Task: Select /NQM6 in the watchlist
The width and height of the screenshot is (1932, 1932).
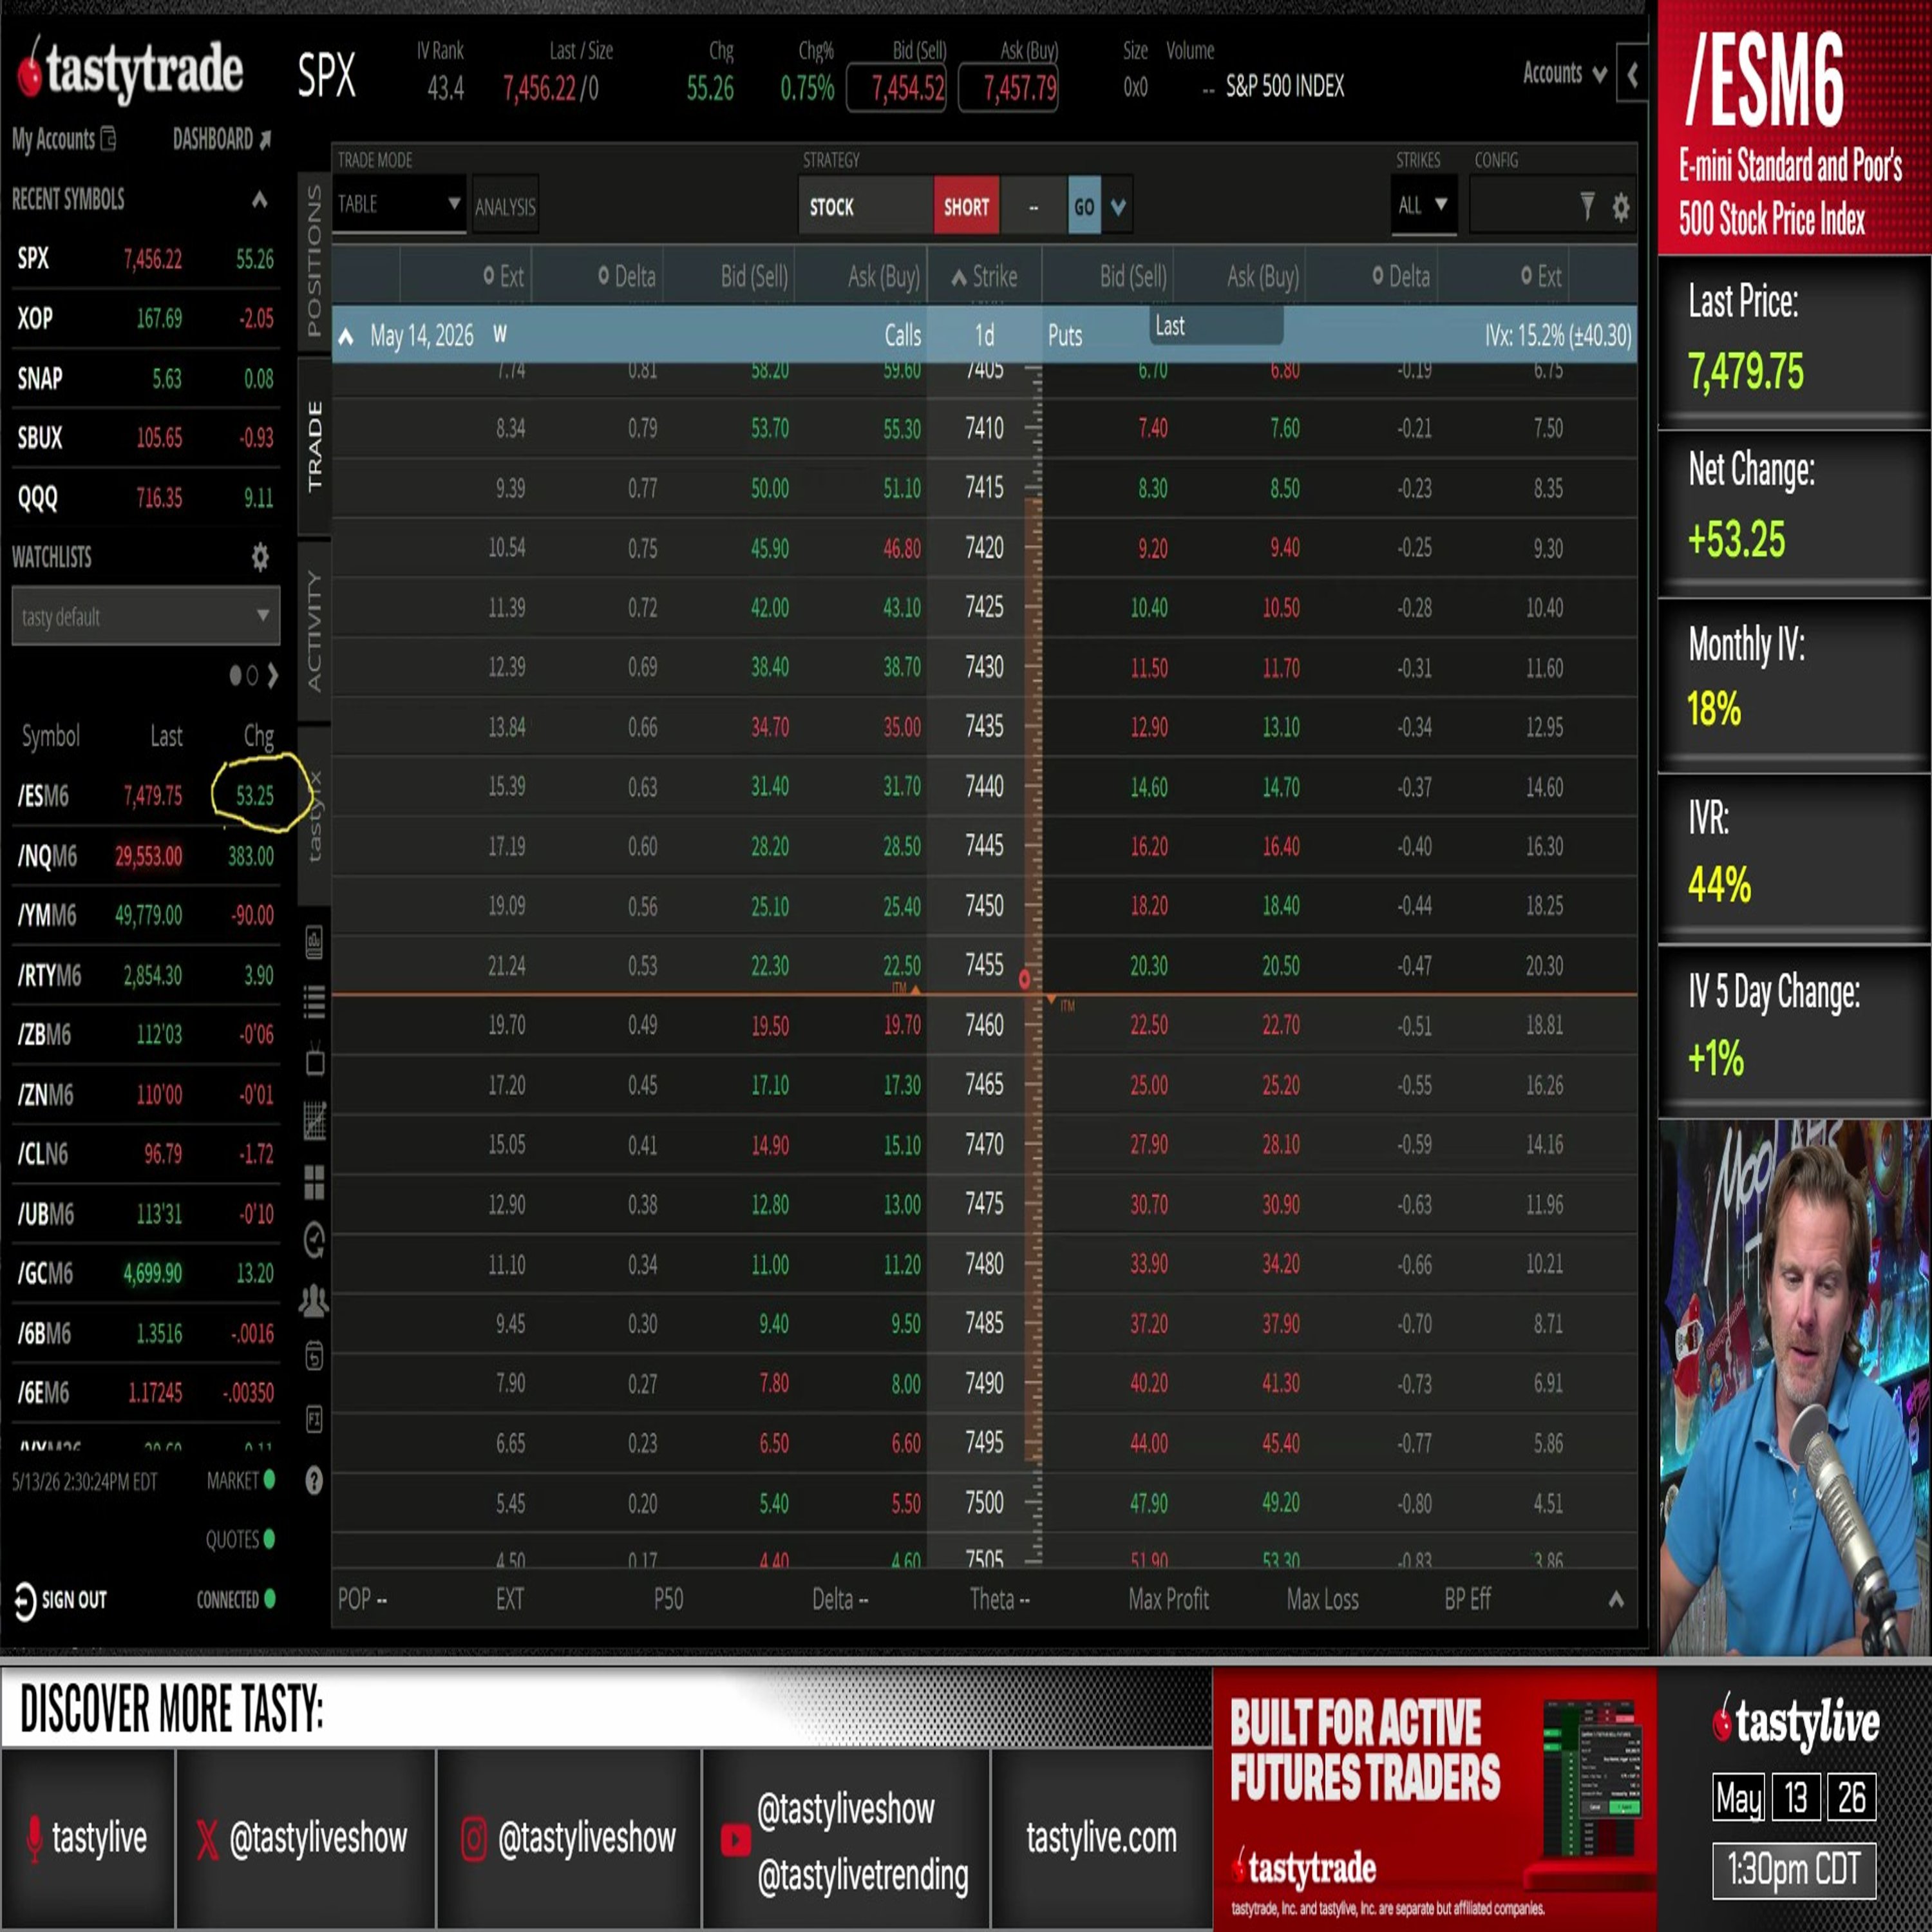Action: click(145, 856)
